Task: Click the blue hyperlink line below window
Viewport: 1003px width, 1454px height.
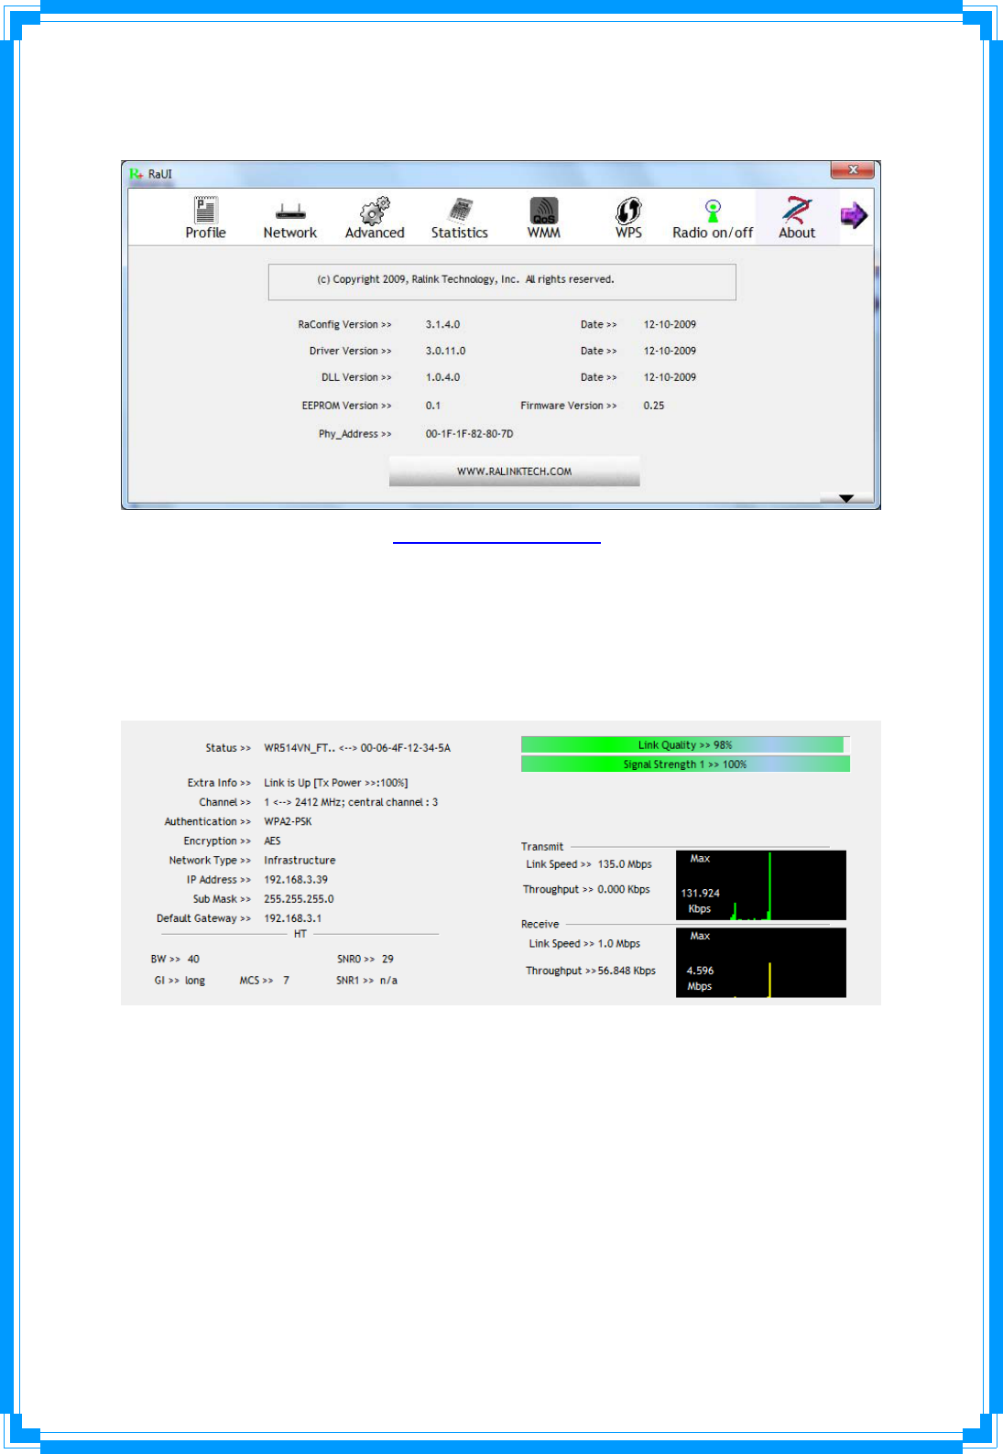Action: (x=496, y=543)
